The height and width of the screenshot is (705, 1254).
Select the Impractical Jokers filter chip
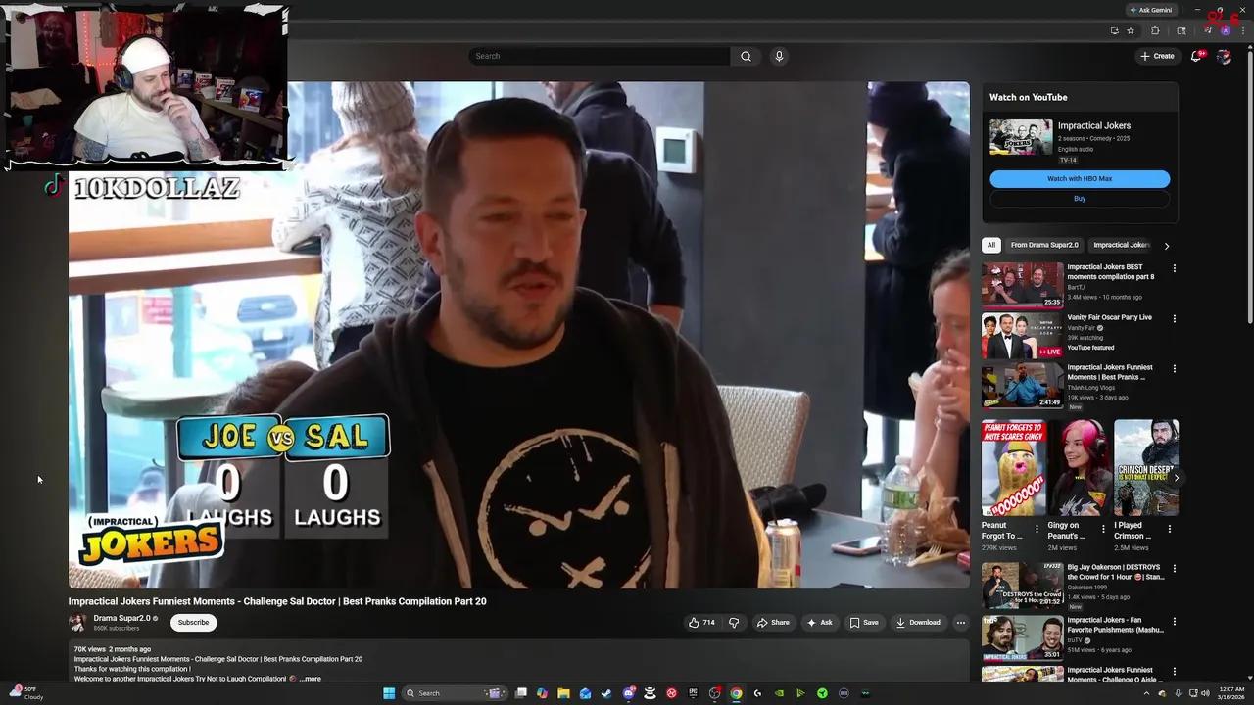coord(1121,245)
